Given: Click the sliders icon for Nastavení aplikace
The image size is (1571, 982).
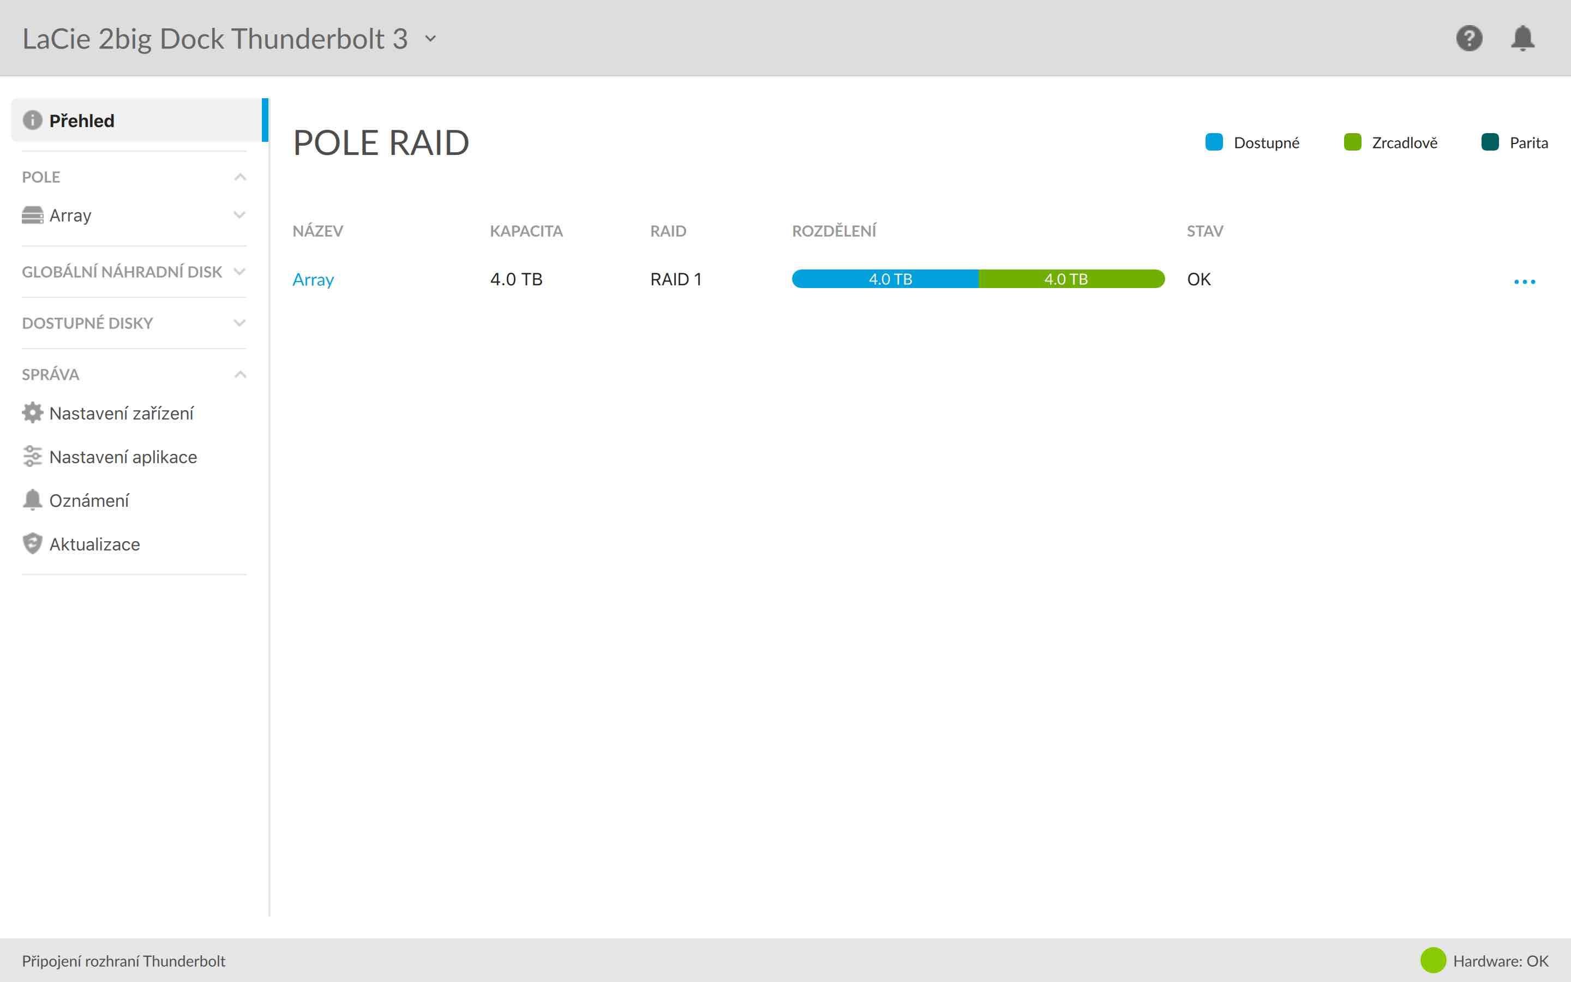Looking at the screenshot, I should (x=33, y=457).
